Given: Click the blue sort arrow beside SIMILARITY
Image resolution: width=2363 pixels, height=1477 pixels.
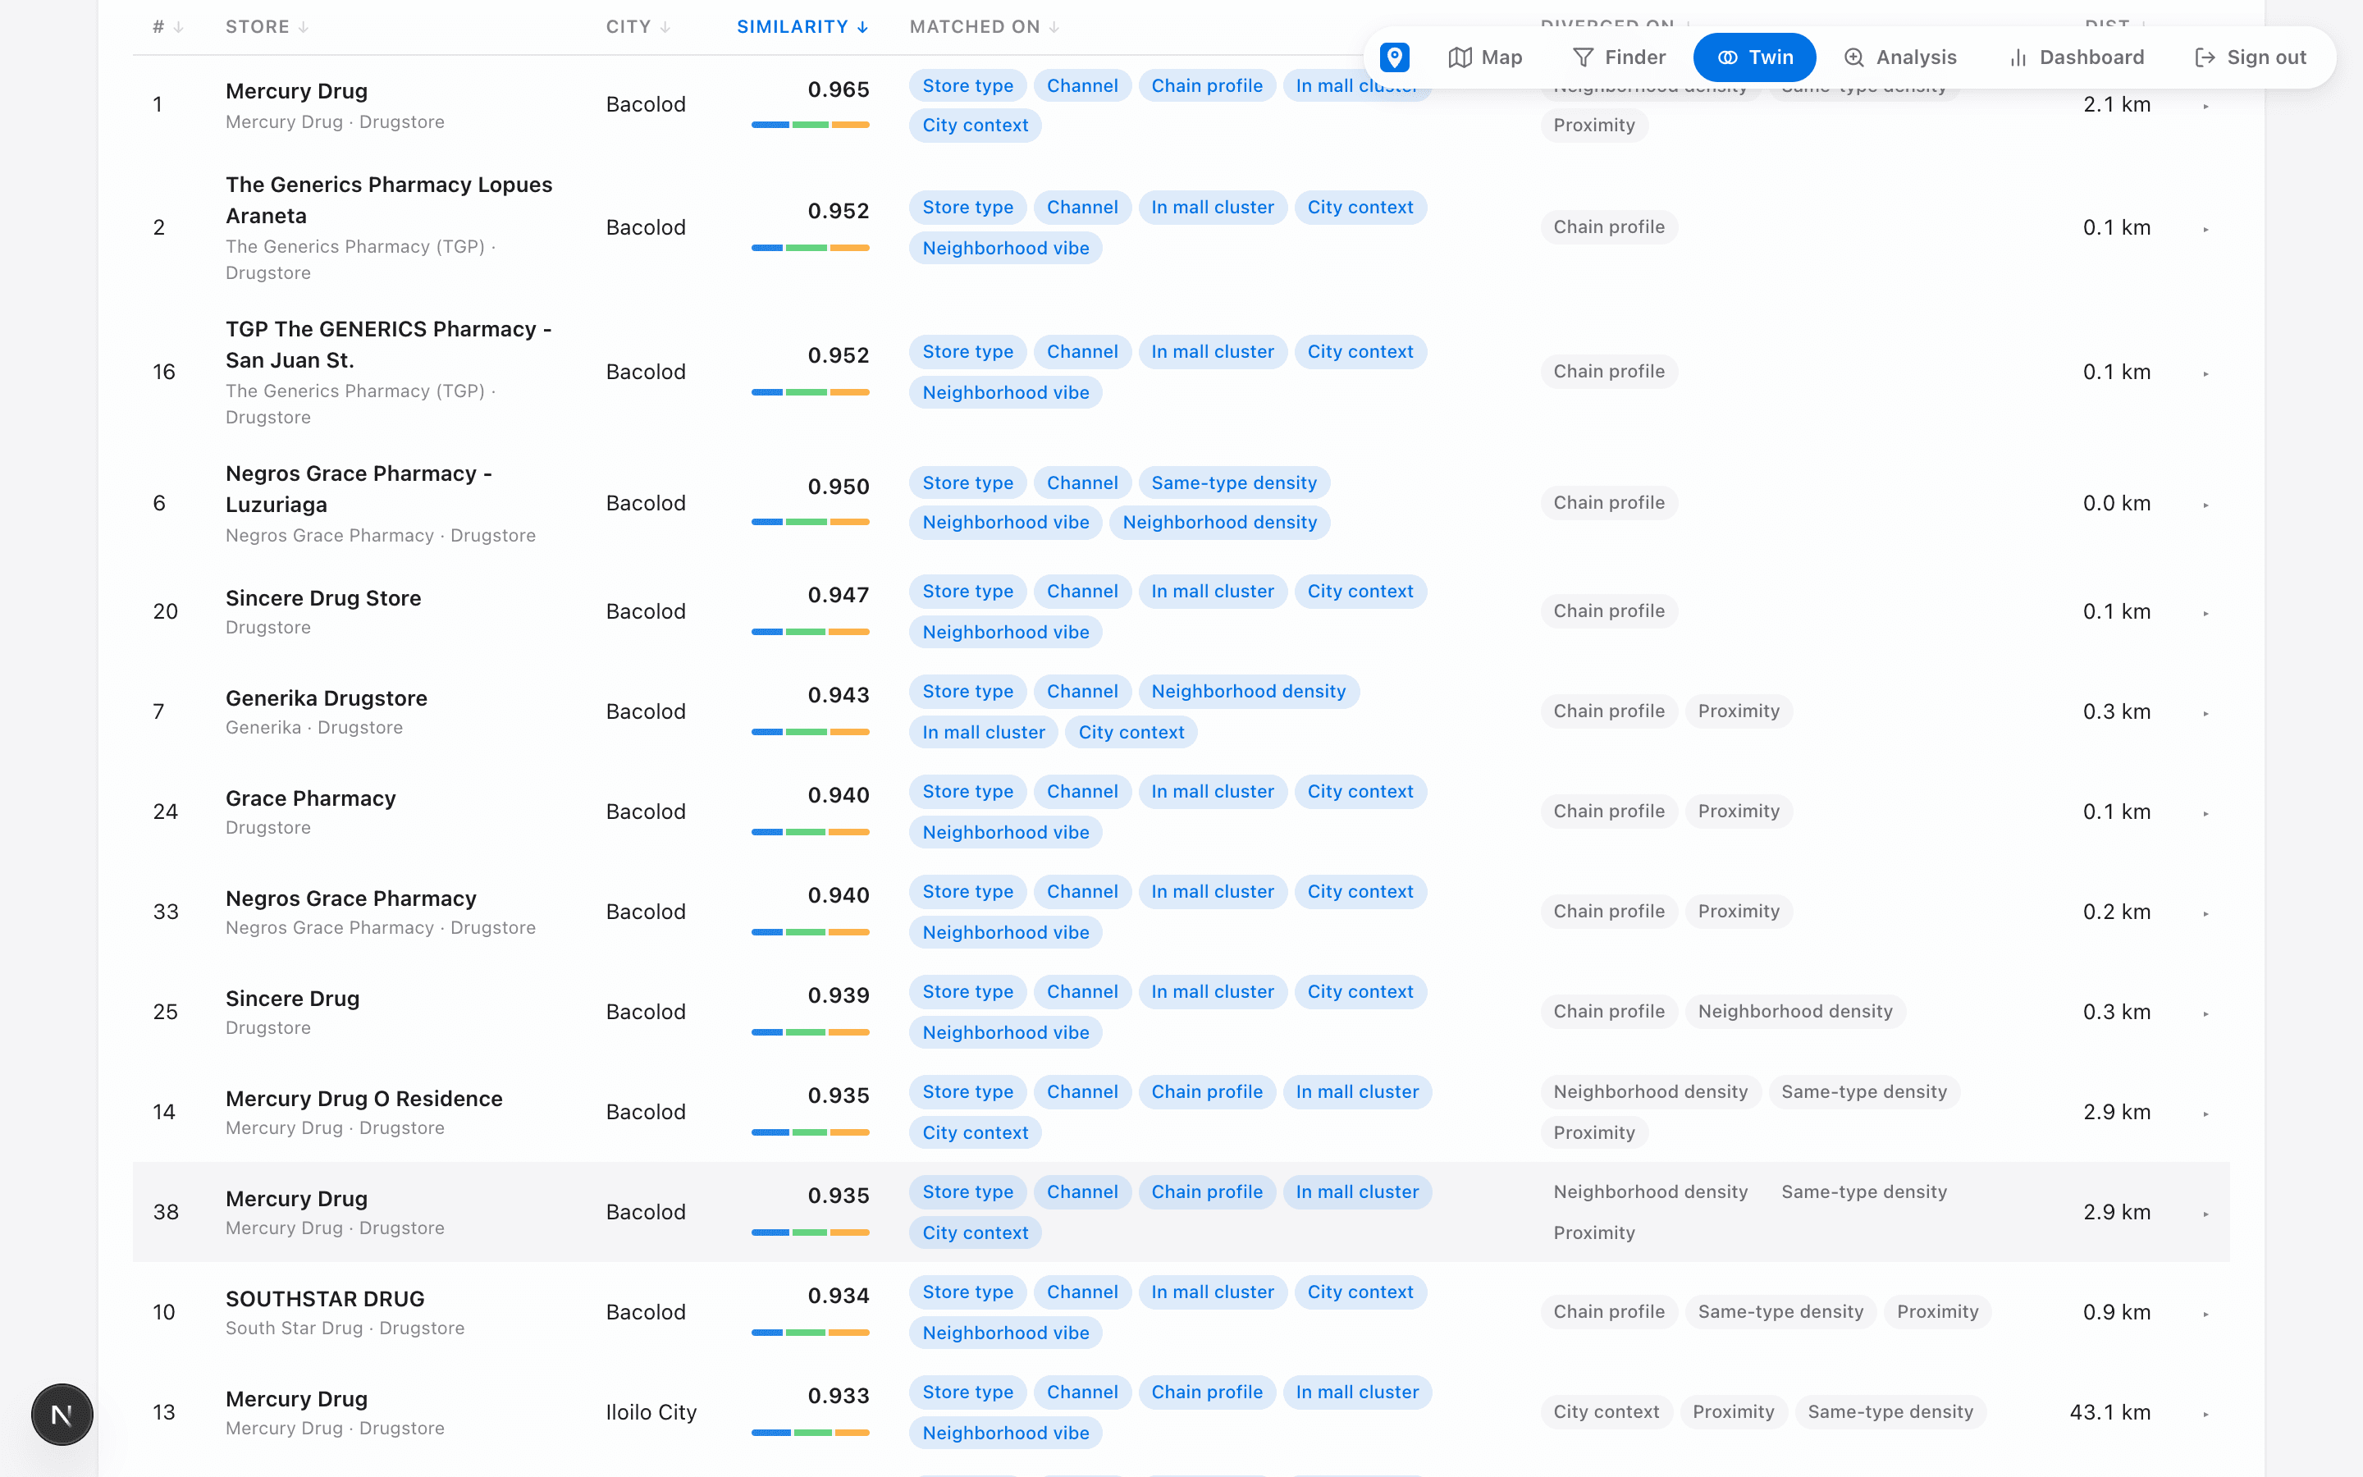Looking at the screenshot, I should [862, 27].
